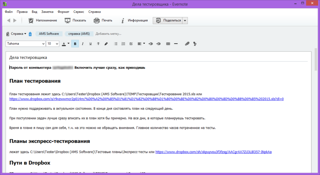Click the Добавить метку field

point(108,34)
